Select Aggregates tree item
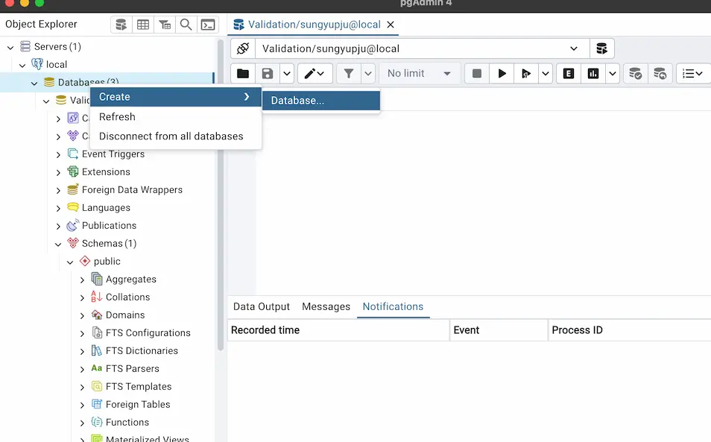Screen dimensions: 711x442 pos(130,280)
